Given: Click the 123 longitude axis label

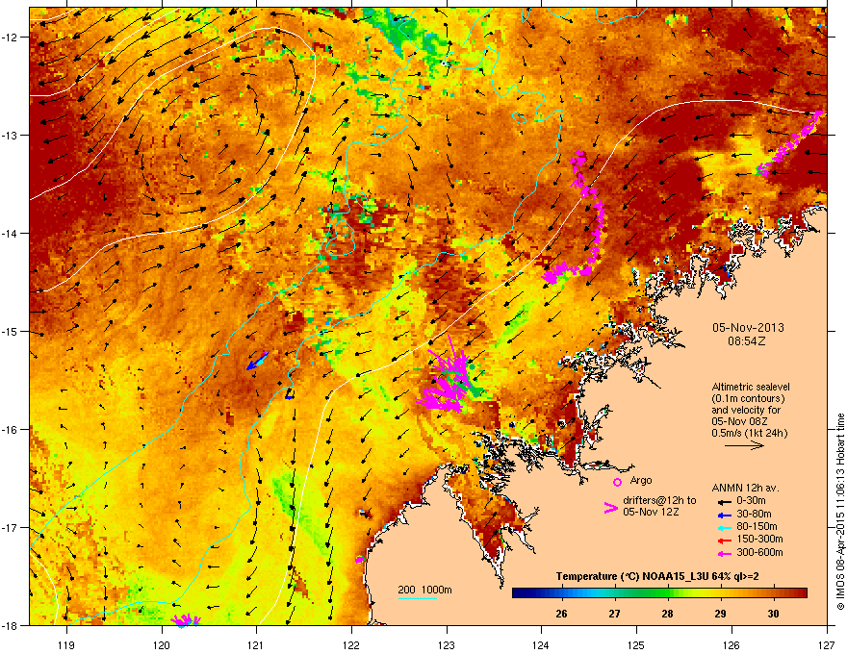Looking at the screenshot, I should [447, 644].
